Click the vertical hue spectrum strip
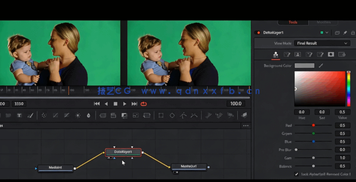 tap(349, 89)
